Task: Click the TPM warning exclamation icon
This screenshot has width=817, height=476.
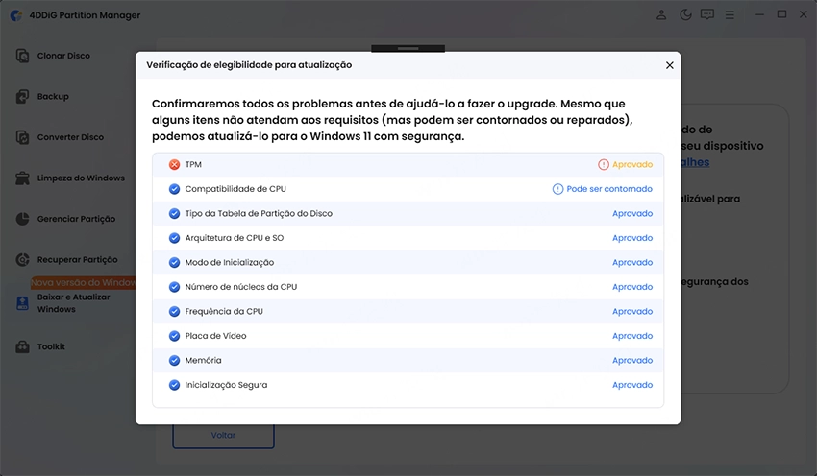Action: (604, 164)
